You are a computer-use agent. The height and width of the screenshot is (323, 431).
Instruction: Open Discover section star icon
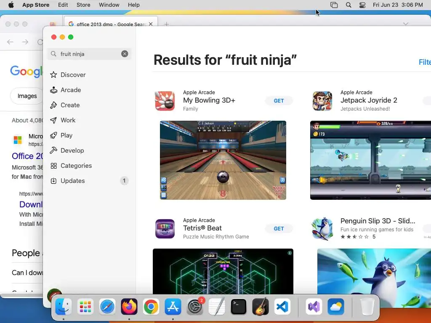(x=53, y=75)
